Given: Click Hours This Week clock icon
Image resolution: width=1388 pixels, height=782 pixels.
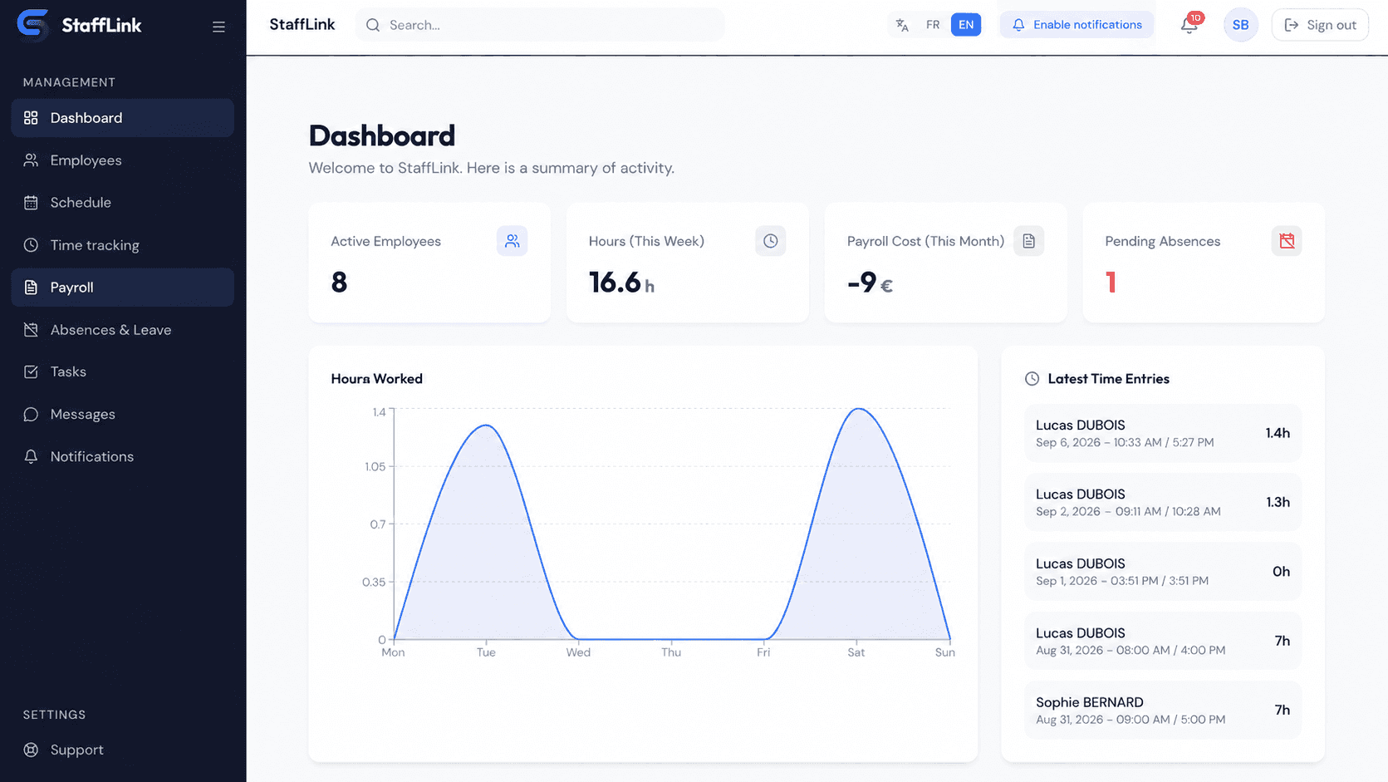Looking at the screenshot, I should click(x=771, y=241).
